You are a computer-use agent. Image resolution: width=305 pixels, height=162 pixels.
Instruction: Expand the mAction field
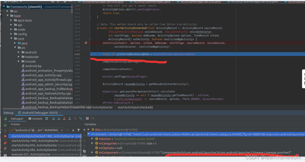pos(92,139)
